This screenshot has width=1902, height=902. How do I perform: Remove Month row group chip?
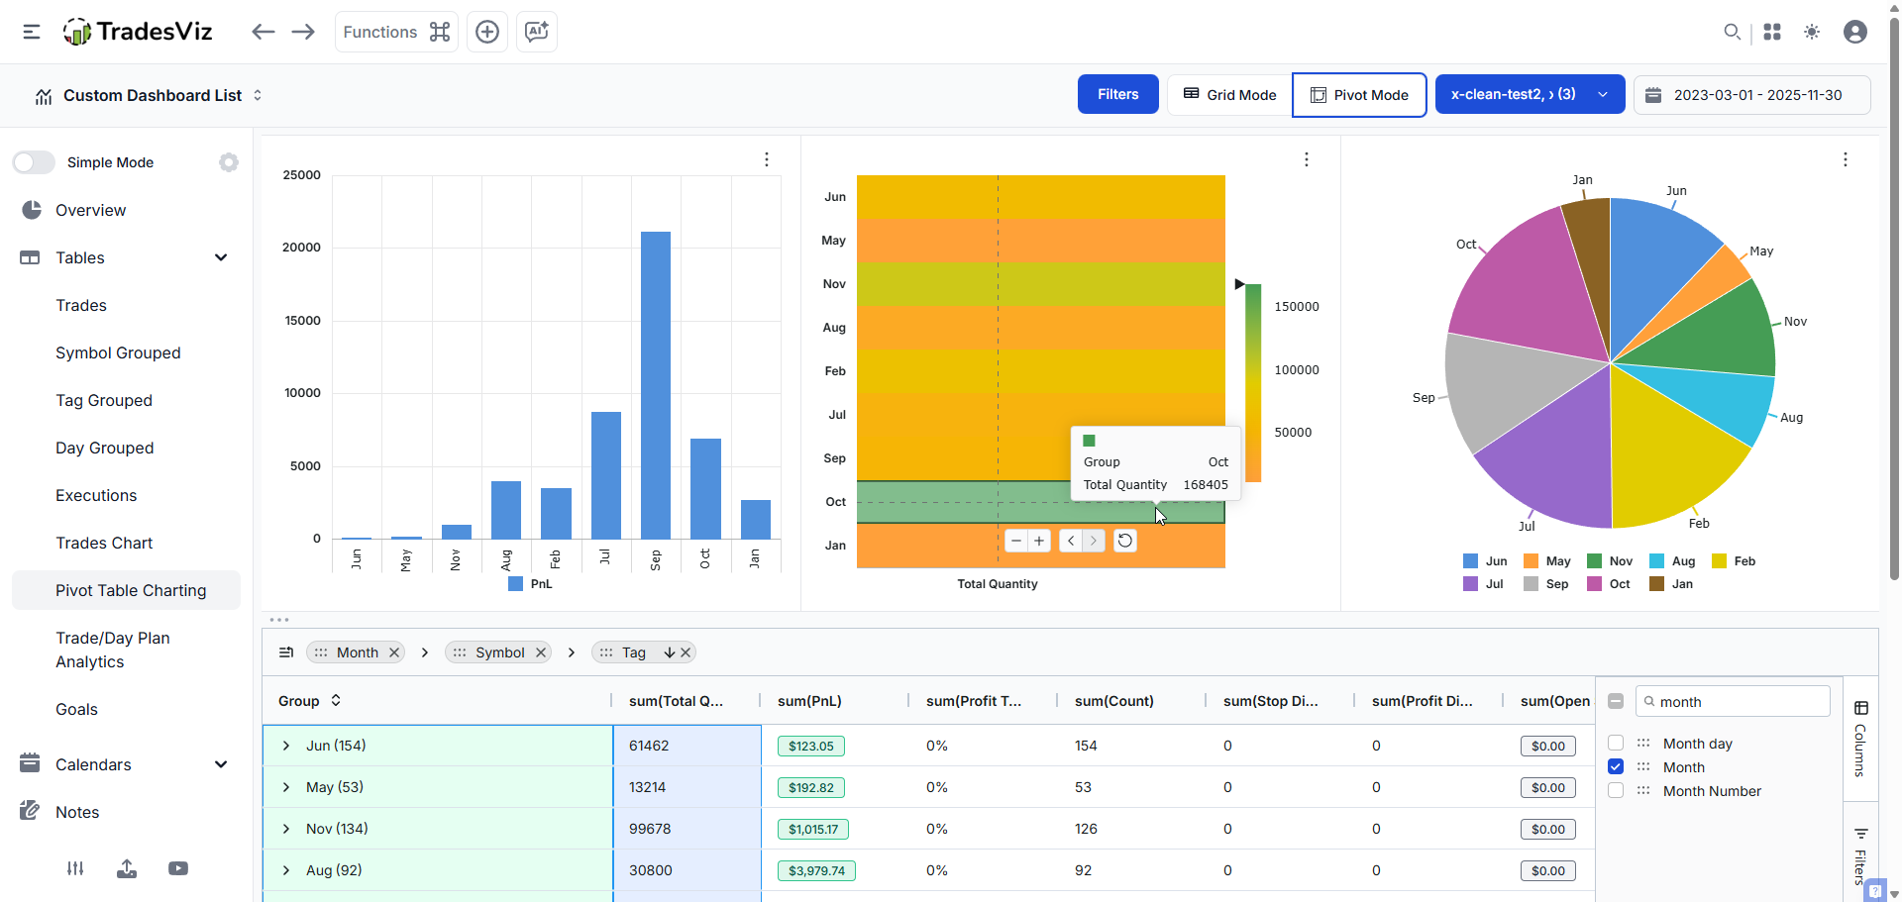(394, 652)
